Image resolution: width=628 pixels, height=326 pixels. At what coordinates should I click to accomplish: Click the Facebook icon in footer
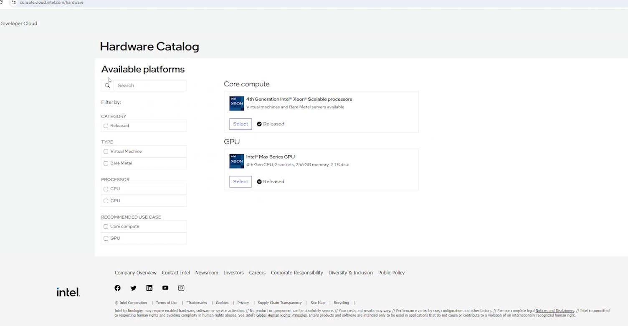pos(117,288)
